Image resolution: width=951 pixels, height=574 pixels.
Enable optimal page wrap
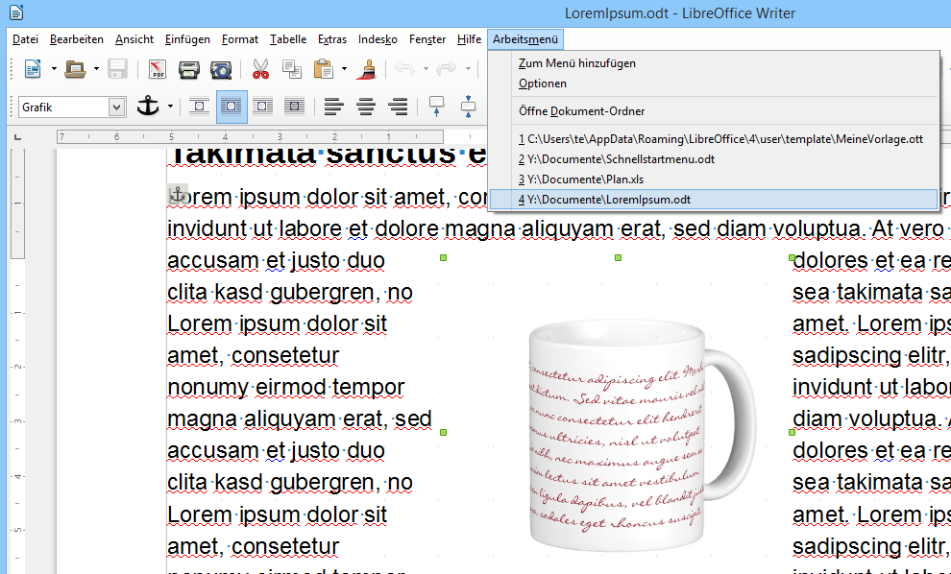[x=262, y=107]
